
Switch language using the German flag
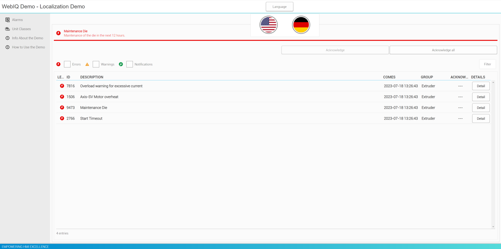pos(301,25)
